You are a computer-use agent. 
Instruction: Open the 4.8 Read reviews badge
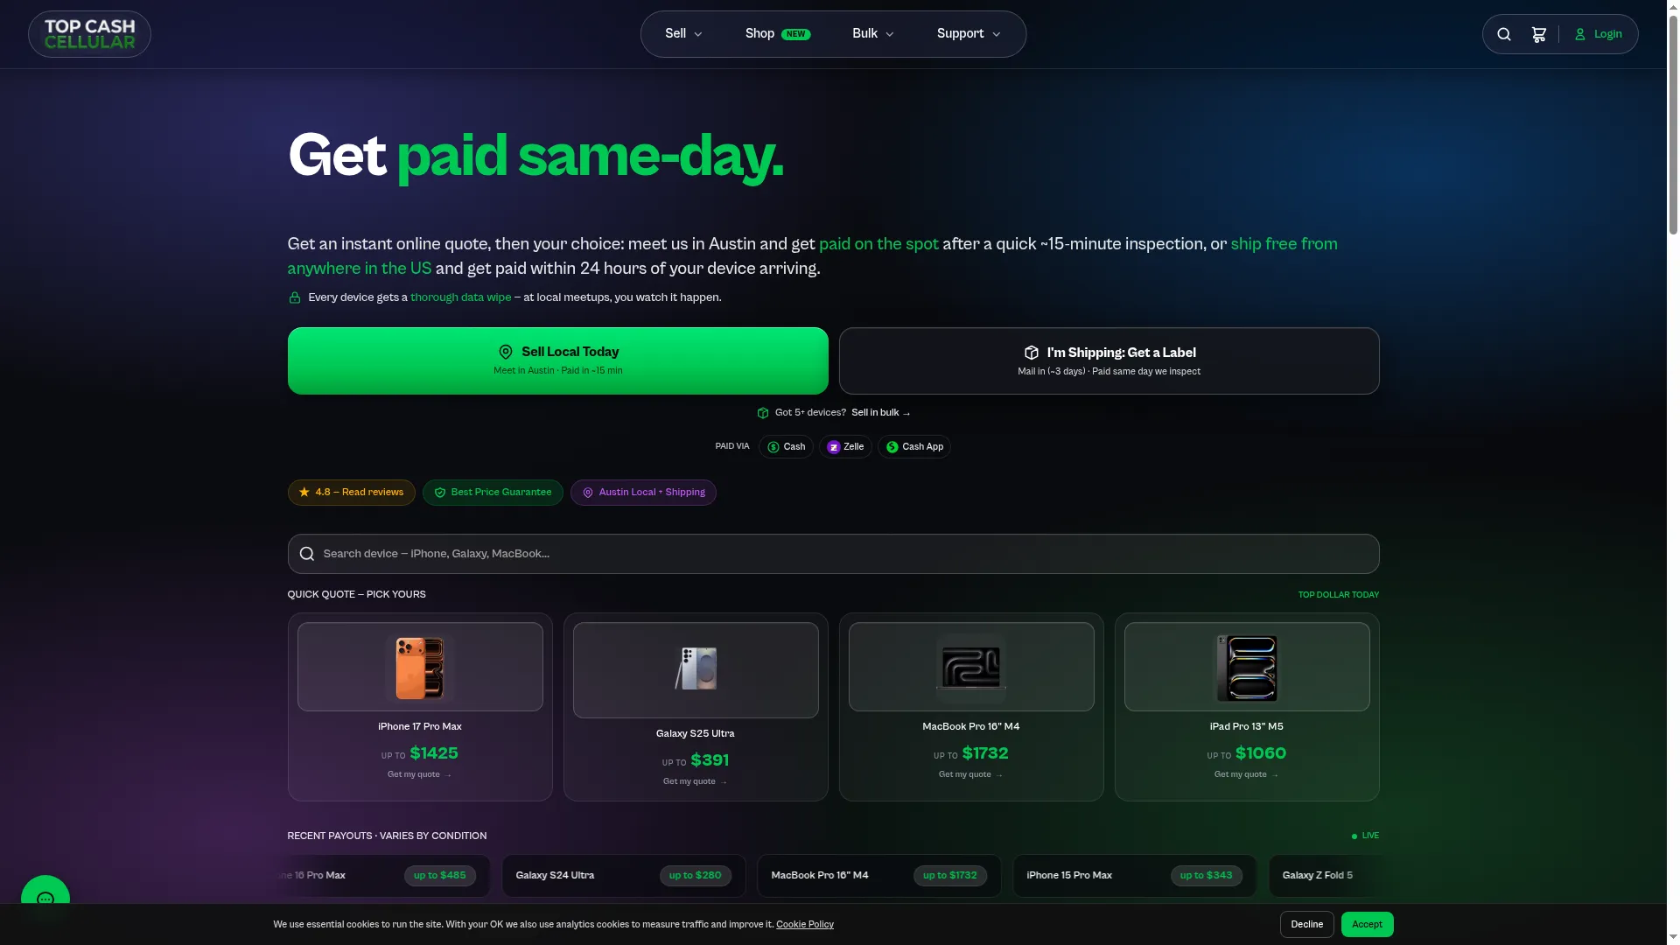[x=351, y=493]
